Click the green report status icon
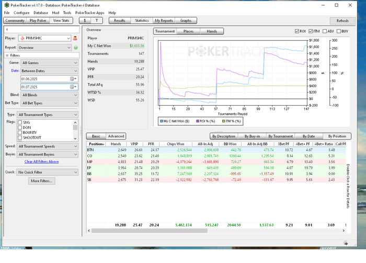366x263 pixels. click(x=76, y=48)
